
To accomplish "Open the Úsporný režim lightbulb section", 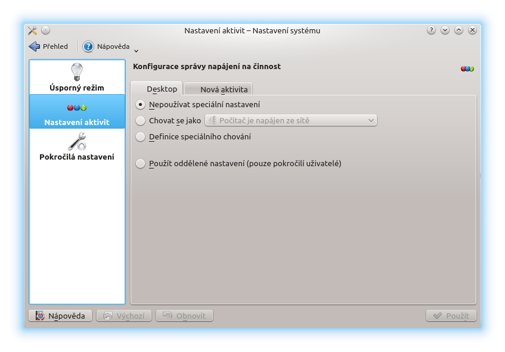I will point(77,77).
